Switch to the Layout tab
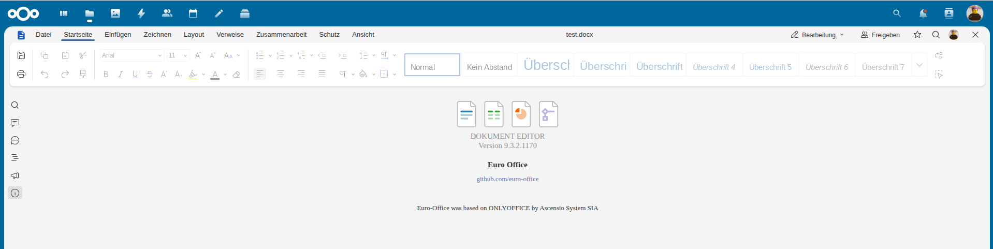The image size is (993, 249). tap(194, 35)
